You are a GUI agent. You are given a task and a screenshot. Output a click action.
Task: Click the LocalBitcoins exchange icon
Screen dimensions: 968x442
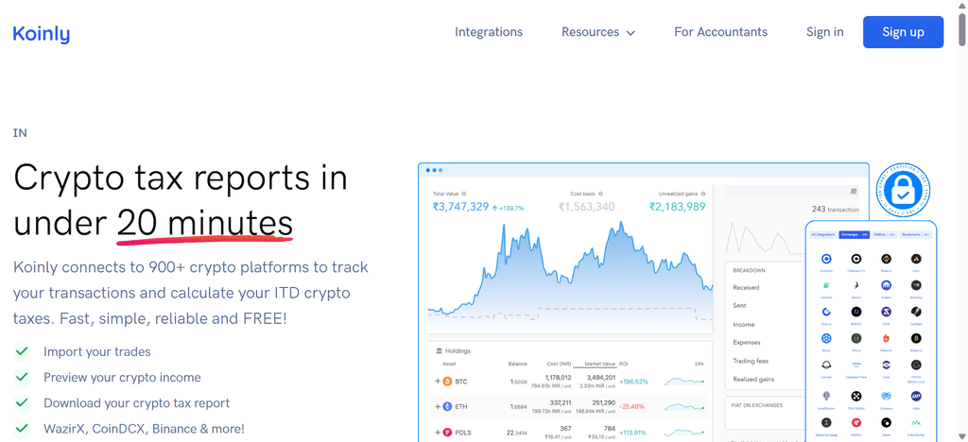[826, 395]
